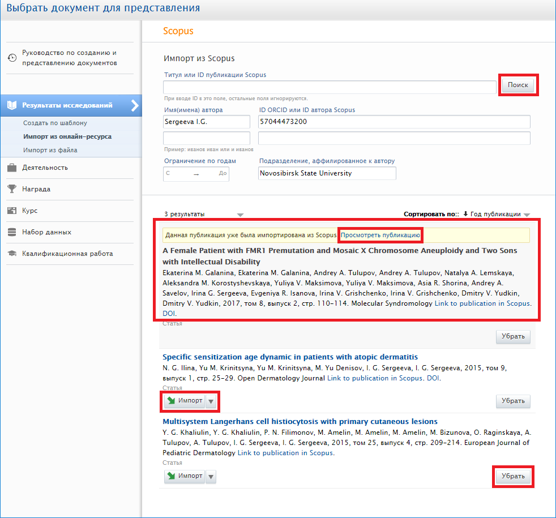
Task: Open the DOI link of the atopic dermatitis article
Action: (x=433, y=378)
